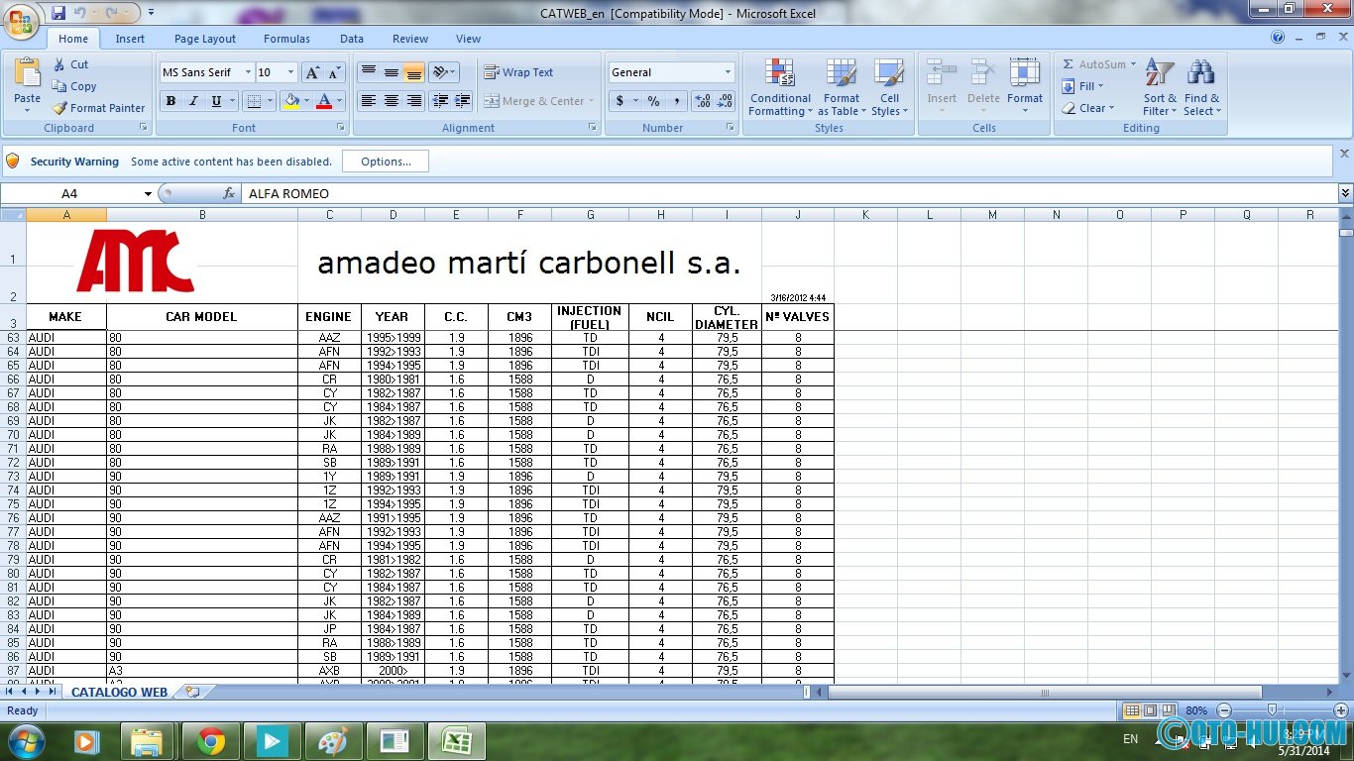The height and width of the screenshot is (761, 1354).
Task: Apply the Fill Color bucket
Action: tap(291, 101)
